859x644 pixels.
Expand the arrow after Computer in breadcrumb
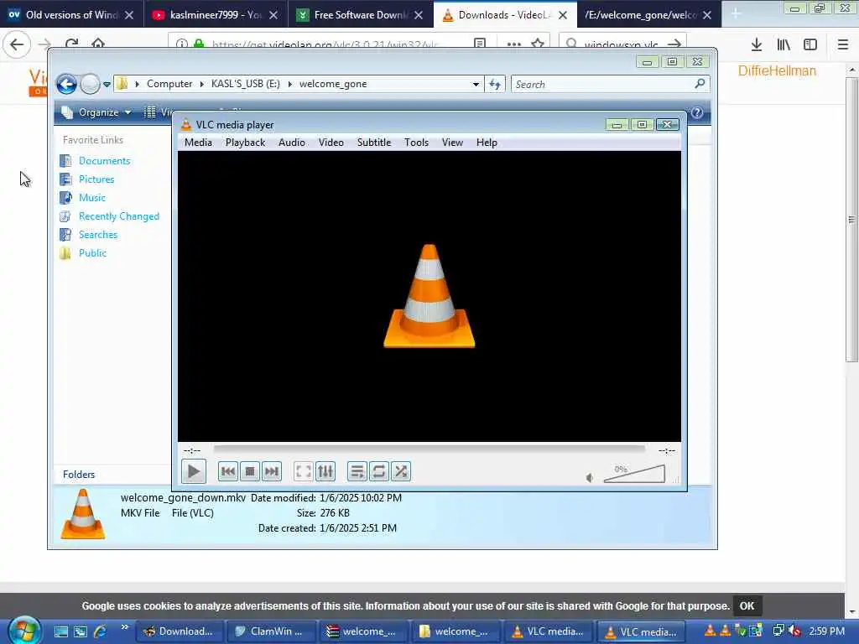[201, 84]
